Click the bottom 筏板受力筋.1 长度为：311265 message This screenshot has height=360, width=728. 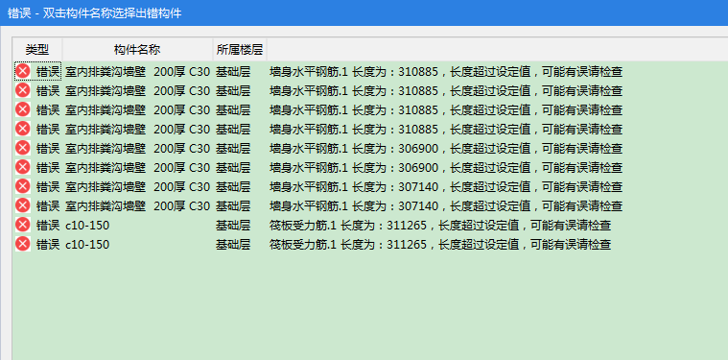[x=440, y=245]
